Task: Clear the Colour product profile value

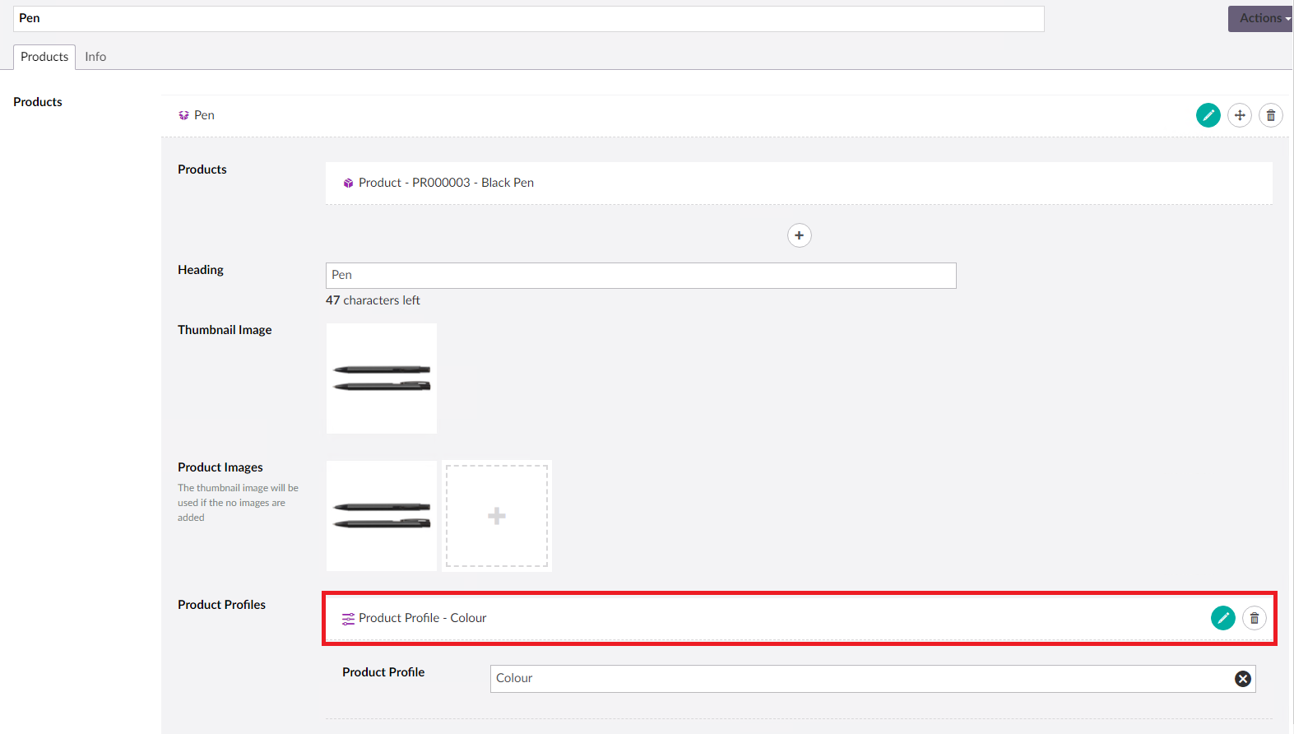Action: coord(1242,679)
